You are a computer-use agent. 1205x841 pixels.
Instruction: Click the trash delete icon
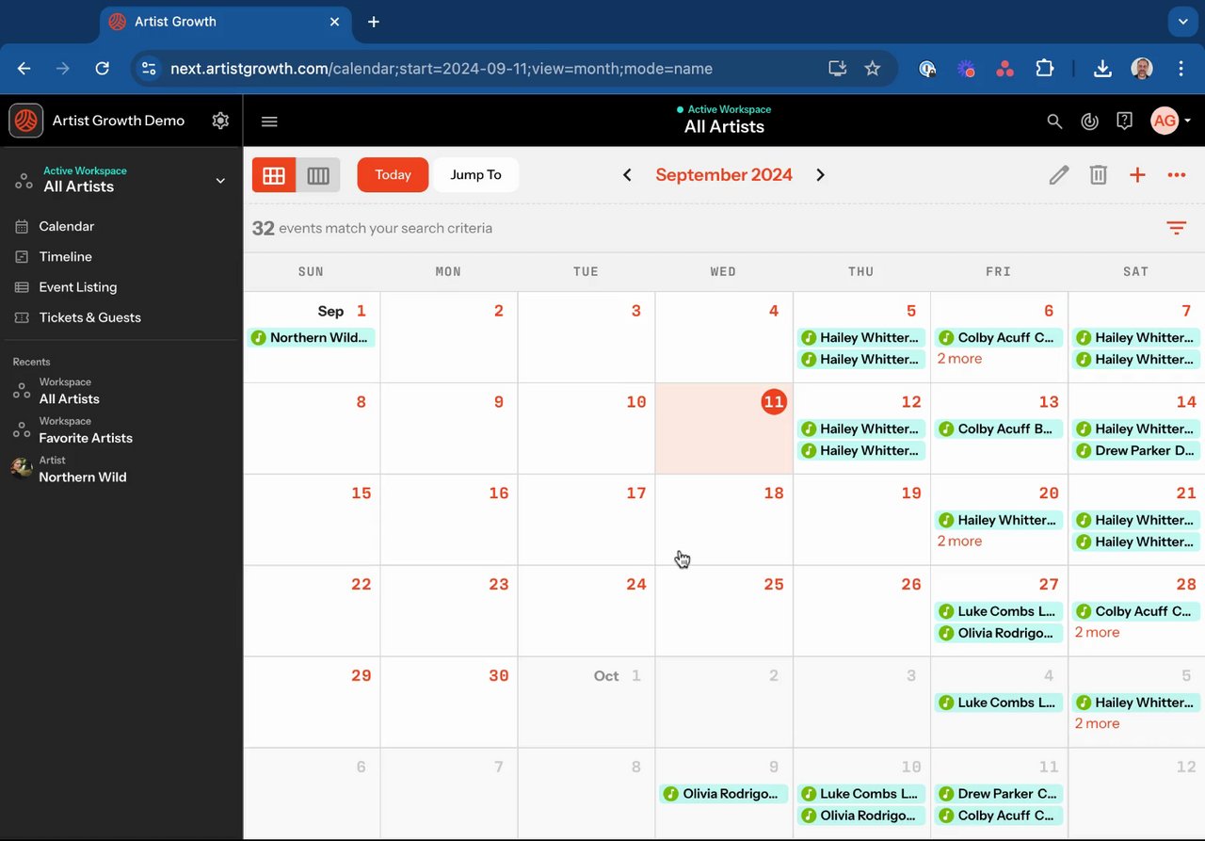click(x=1098, y=175)
